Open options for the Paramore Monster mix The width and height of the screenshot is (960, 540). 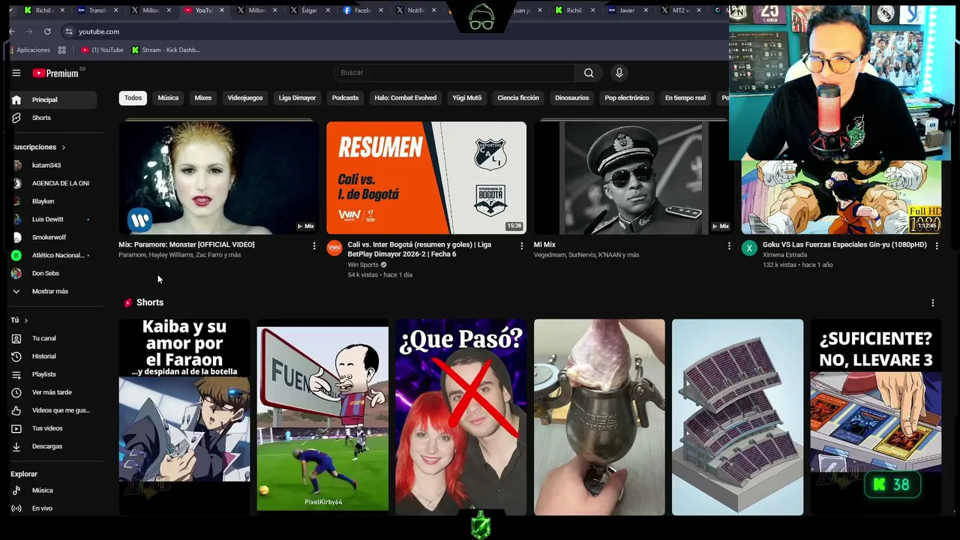click(314, 245)
